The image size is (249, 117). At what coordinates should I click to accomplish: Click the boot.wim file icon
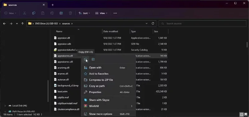55,91
